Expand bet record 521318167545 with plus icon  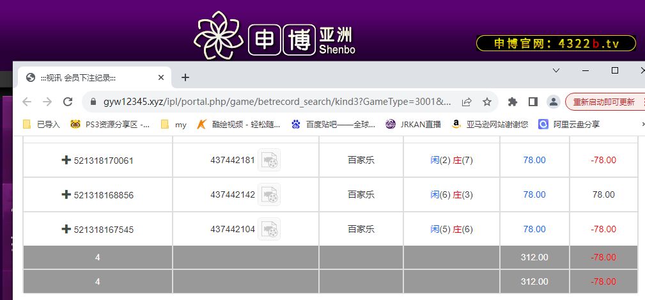66,229
